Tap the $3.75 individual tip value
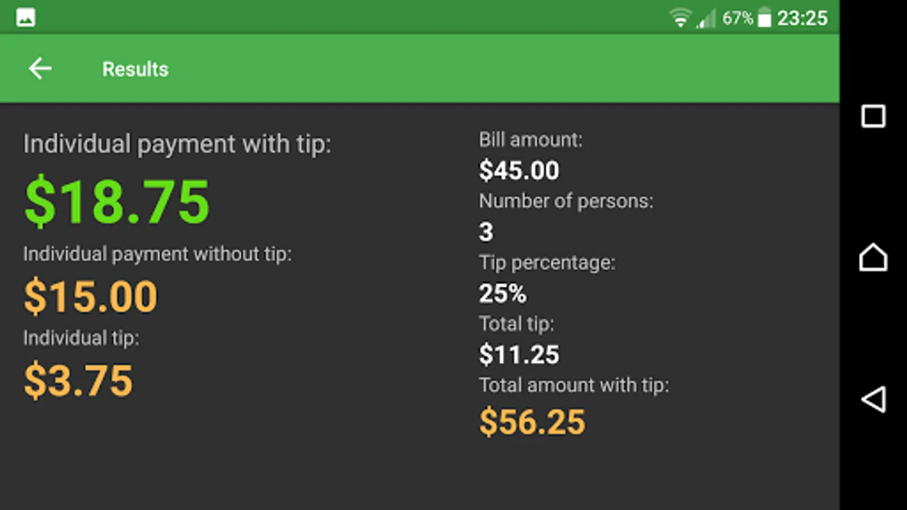The width and height of the screenshot is (907, 510). click(78, 380)
